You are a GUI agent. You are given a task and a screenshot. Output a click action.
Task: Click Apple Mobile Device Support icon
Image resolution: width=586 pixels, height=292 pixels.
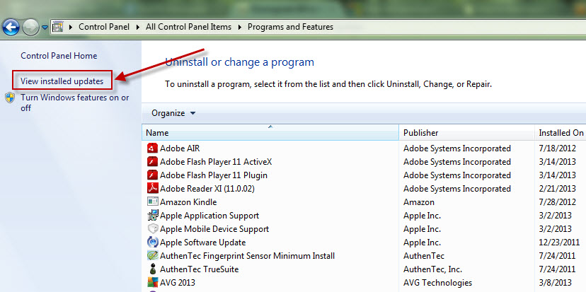(152, 229)
